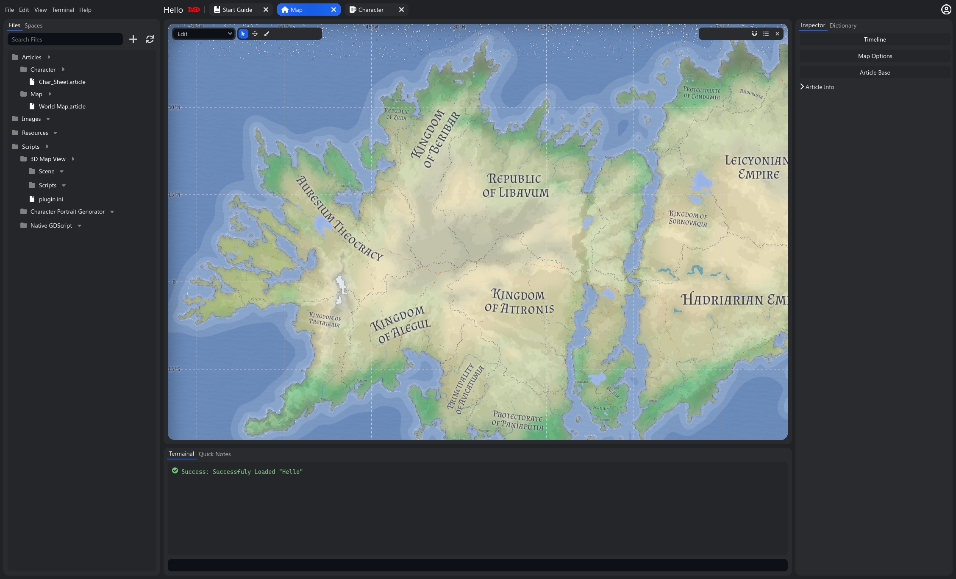The width and height of the screenshot is (956, 579).
Task: Refresh the files list
Action: point(150,39)
